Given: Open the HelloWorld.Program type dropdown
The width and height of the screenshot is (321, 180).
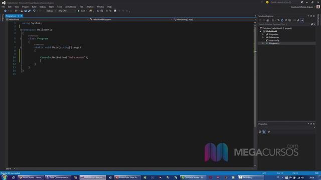Looking at the screenshot, I should 131,19.
